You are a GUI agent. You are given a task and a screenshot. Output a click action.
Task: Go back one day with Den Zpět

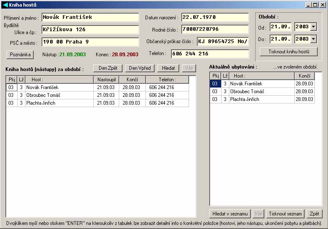pos(108,68)
